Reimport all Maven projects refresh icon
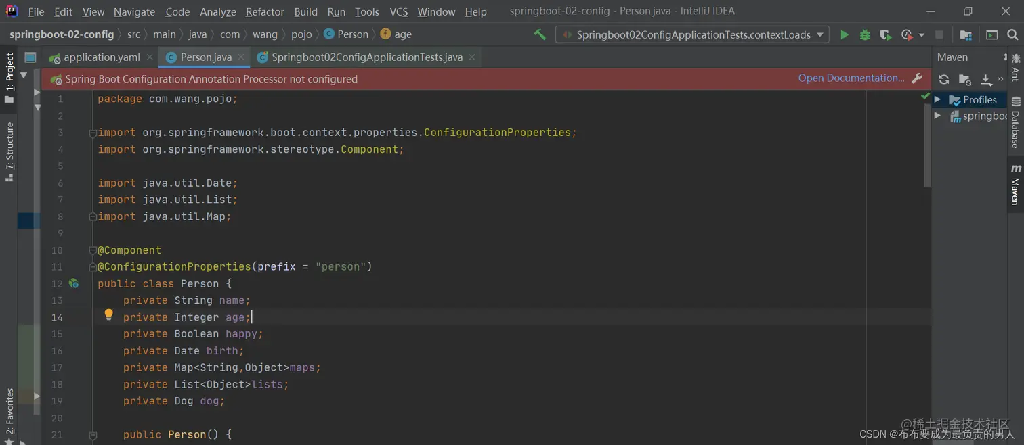Image resolution: width=1024 pixels, height=445 pixels. [x=944, y=80]
